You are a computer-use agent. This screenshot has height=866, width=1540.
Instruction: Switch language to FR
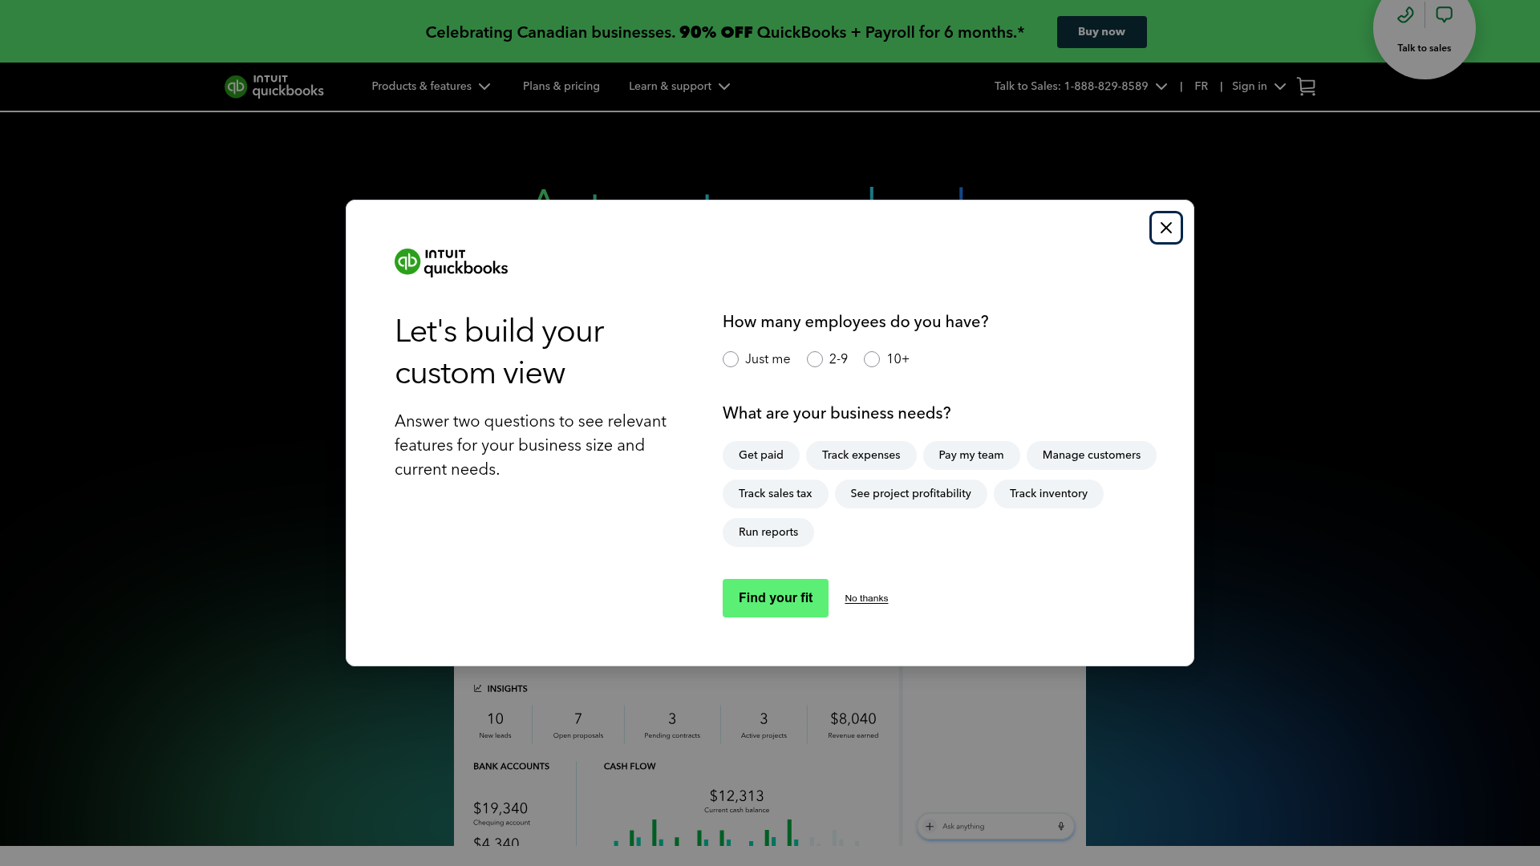(1201, 87)
